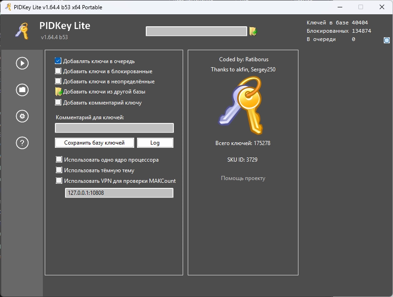Enable Добавить комментарий ключу checkbox
Viewport: 393px width, 297px height.
pos(58,102)
